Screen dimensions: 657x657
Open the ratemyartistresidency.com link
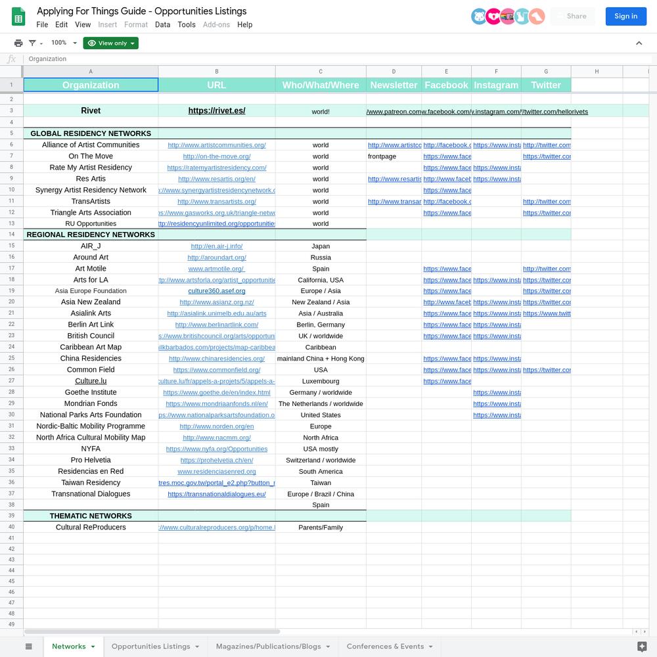[217, 168]
